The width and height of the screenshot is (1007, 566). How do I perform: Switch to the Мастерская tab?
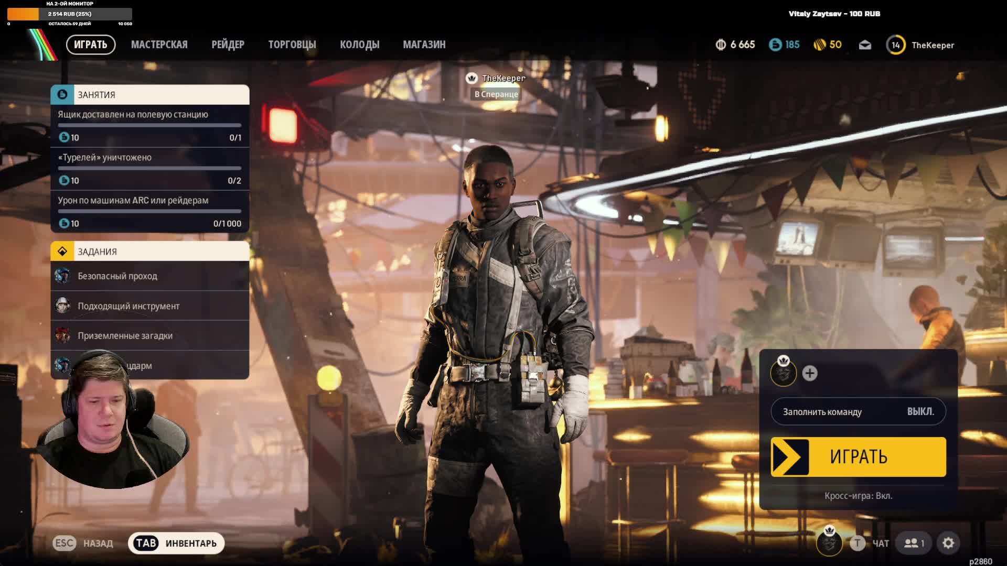(159, 45)
